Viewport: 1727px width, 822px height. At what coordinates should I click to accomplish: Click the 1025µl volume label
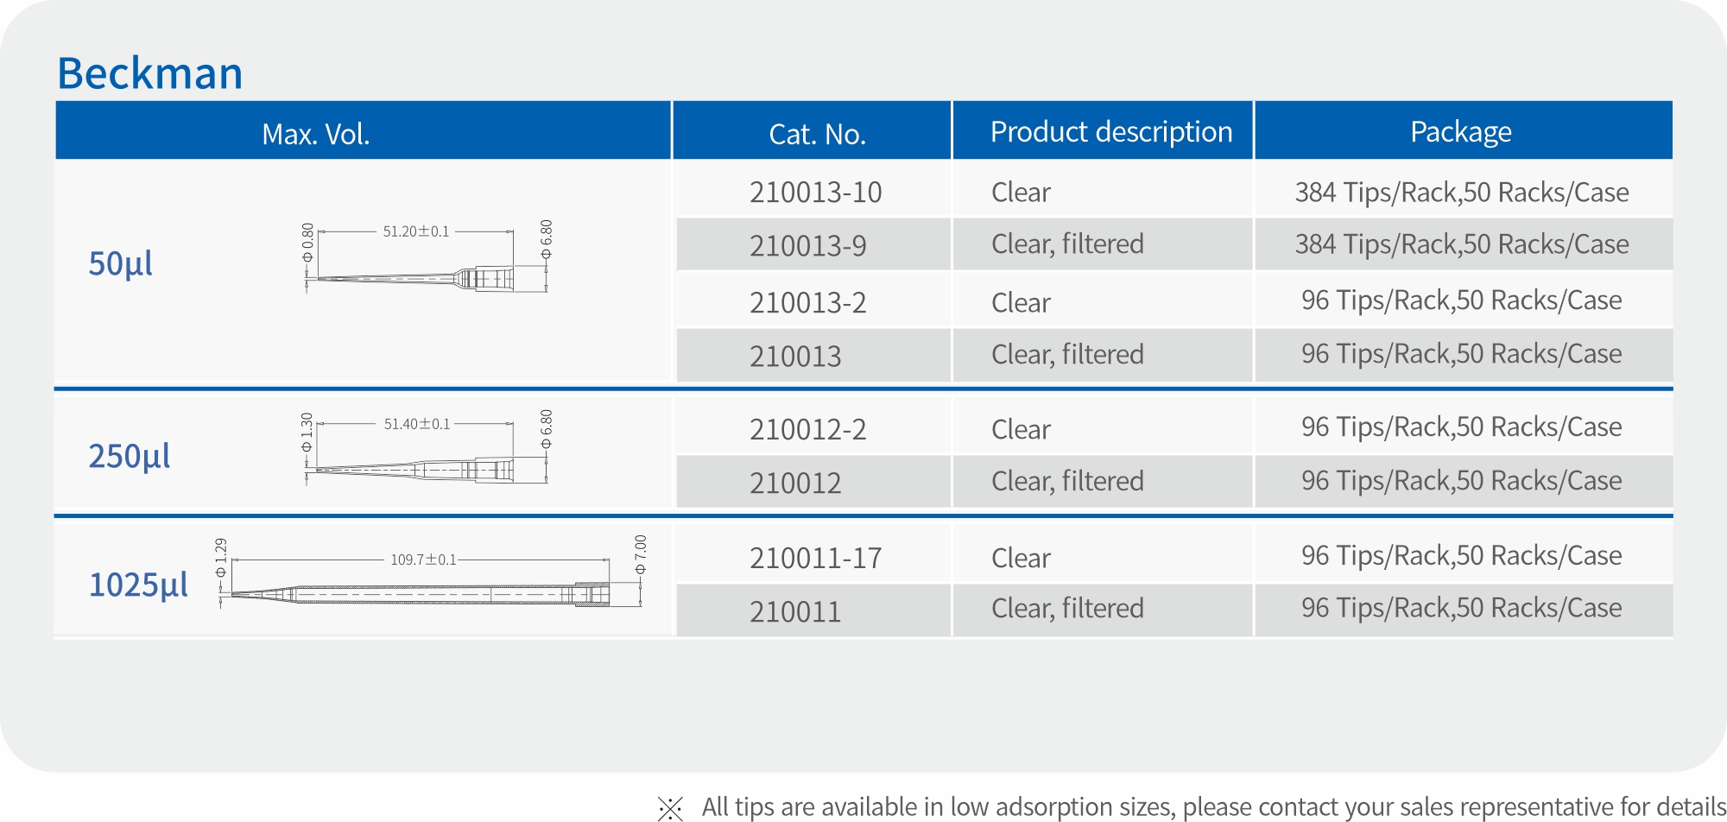tap(138, 585)
